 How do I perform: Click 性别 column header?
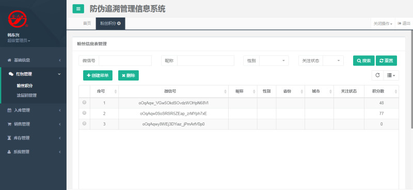(x=266, y=91)
